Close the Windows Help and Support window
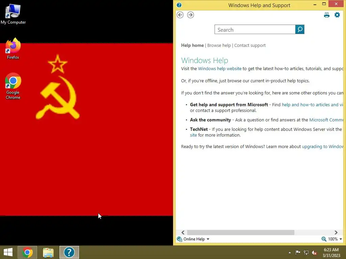The image size is (346, 259). pos(336,4)
